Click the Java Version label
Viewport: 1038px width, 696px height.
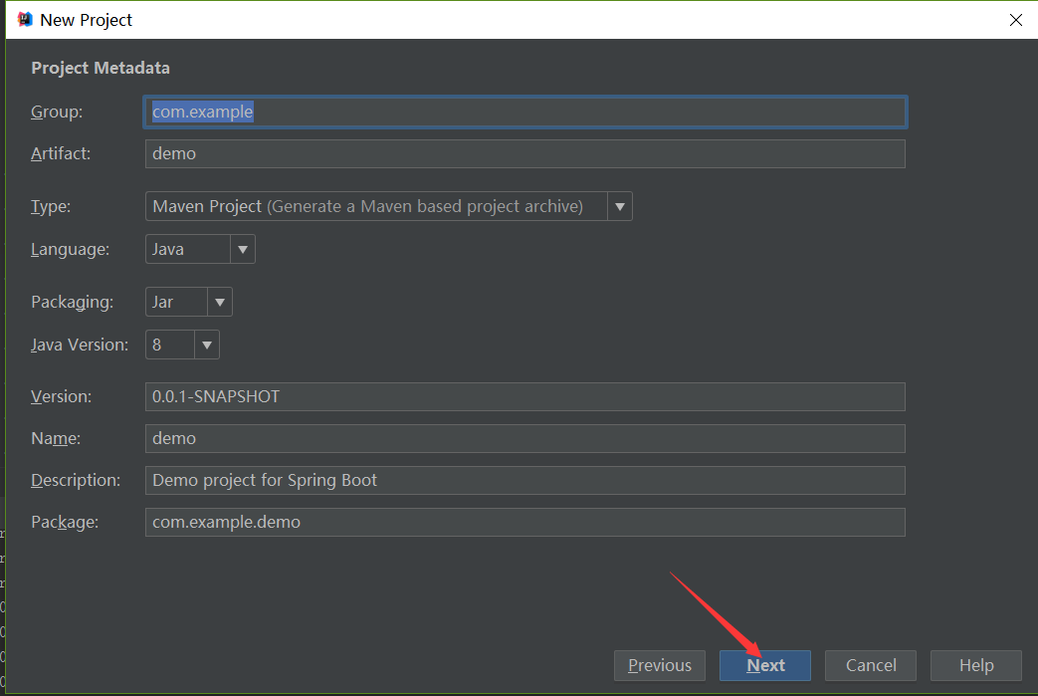80,346
